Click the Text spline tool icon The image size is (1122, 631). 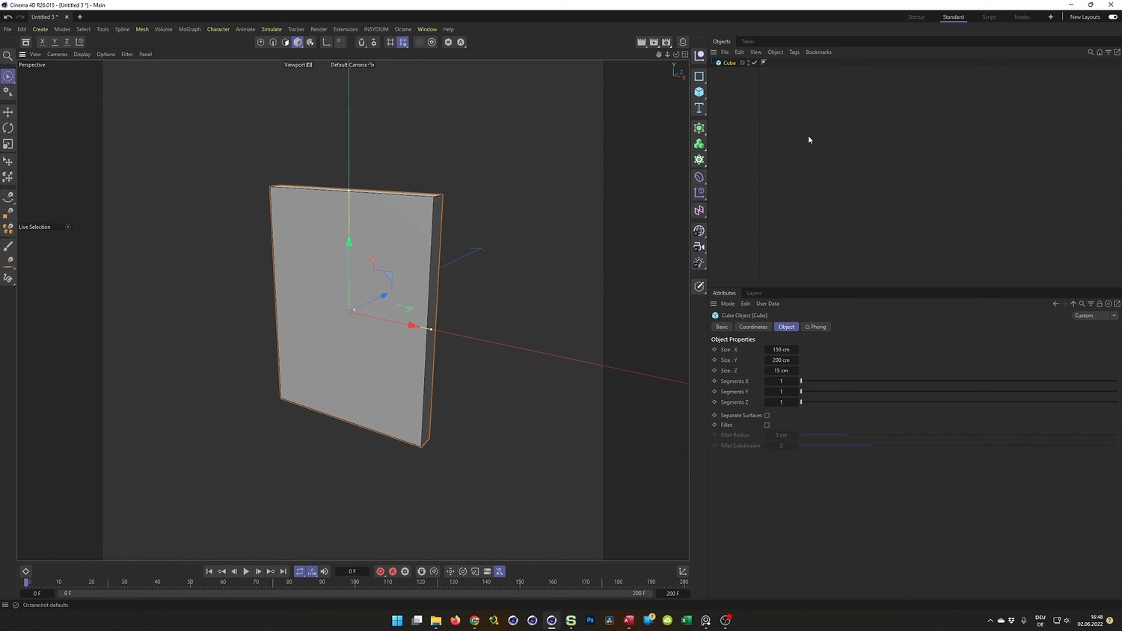699,108
